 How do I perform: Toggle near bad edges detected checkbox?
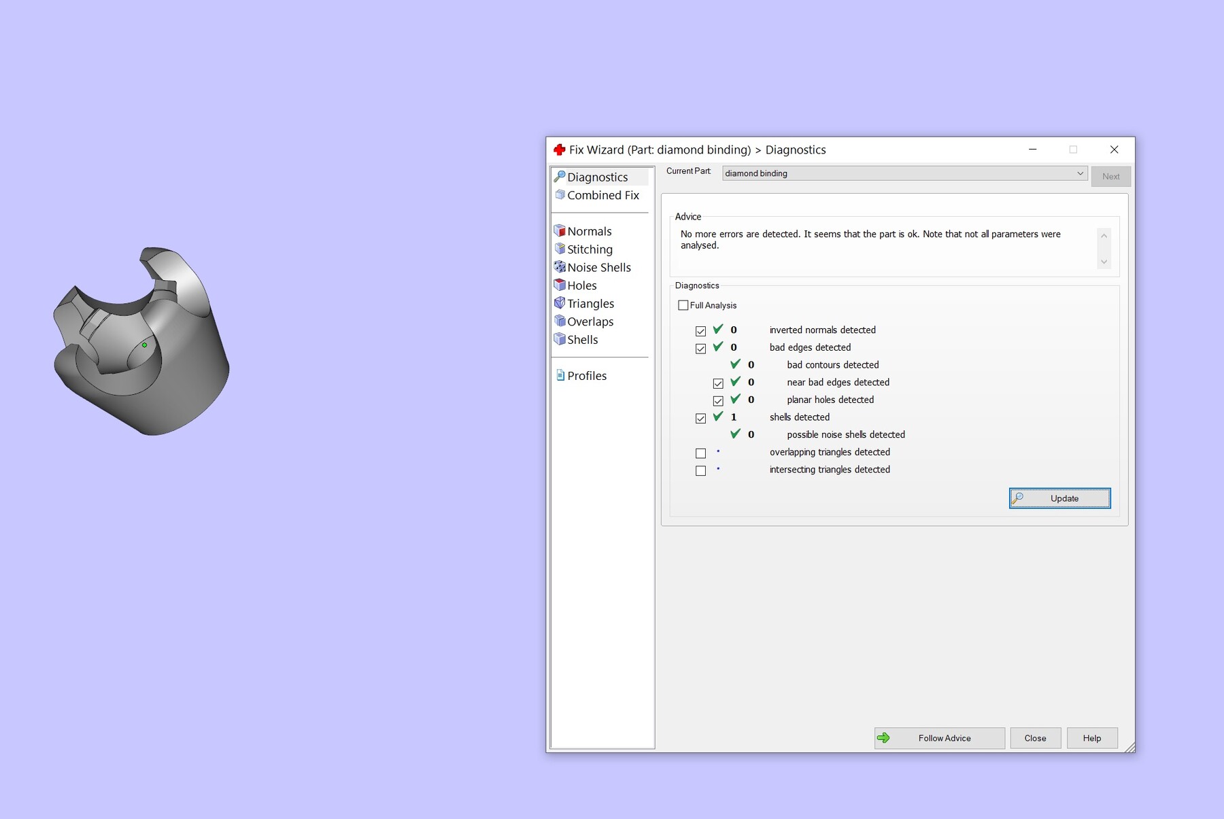pos(718,383)
